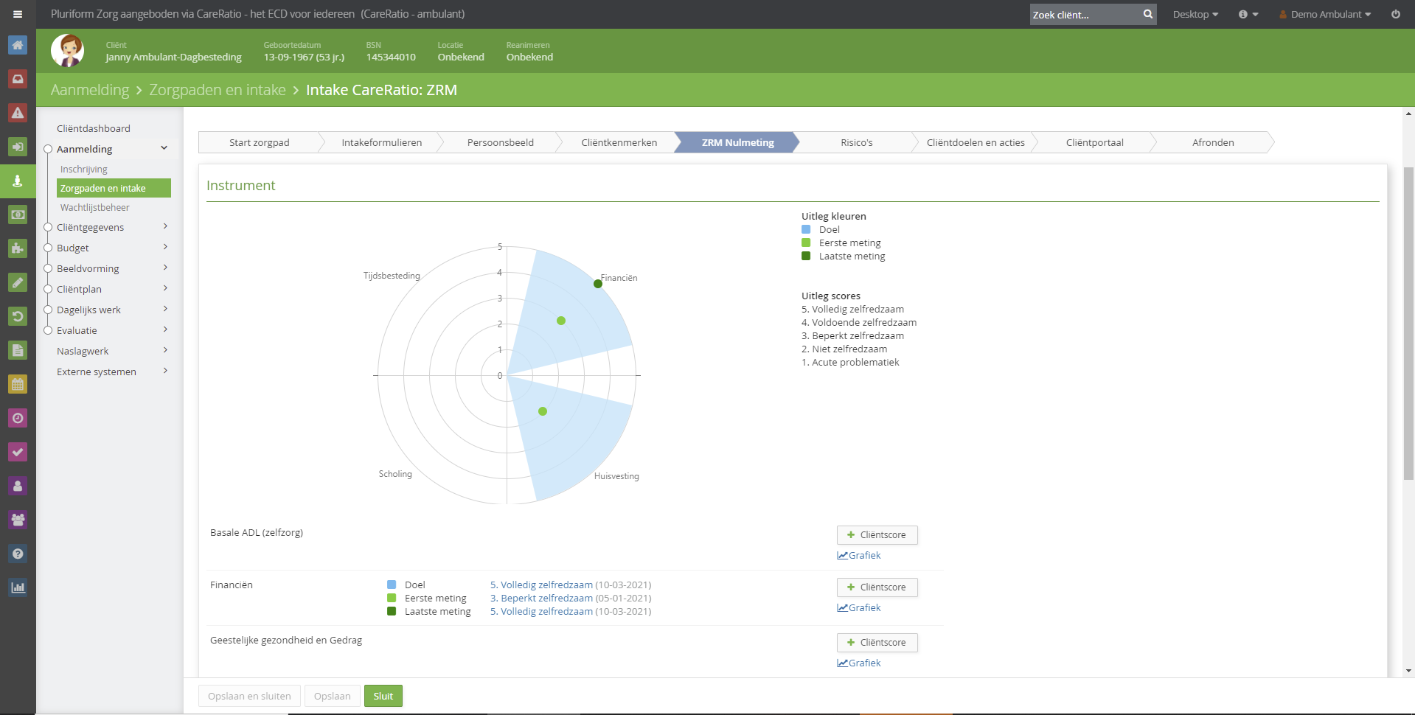Screen dimensions: 1415x715
Task: Open the undo arrow sidebar icon
Action: [18, 316]
